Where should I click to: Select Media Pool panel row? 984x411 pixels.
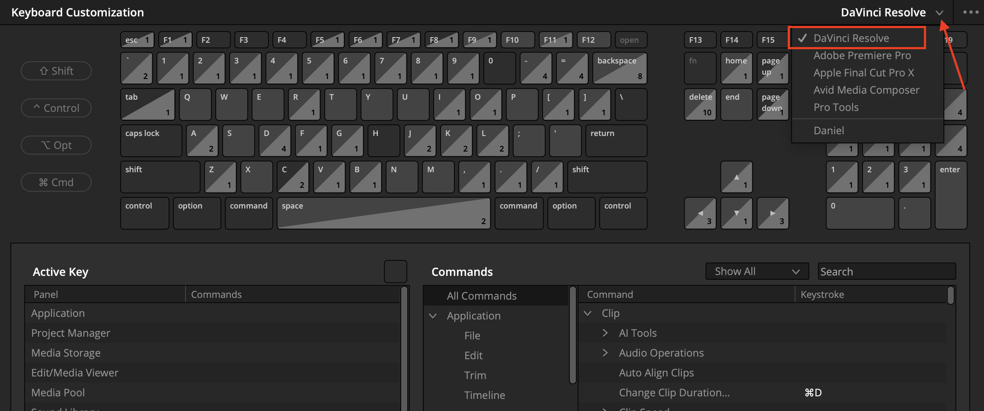pyautogui.click(x=213, y=392)
